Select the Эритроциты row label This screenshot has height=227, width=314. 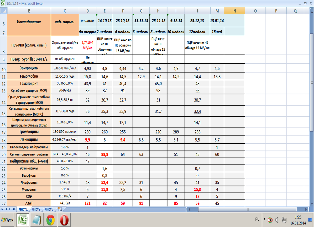[x=29, y=68]
